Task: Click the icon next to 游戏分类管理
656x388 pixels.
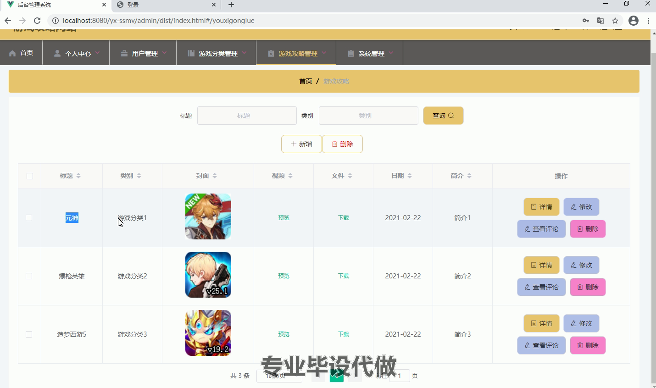Action: (x=191, y=53)
